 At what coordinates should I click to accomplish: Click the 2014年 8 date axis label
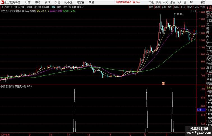click(5, 135)
